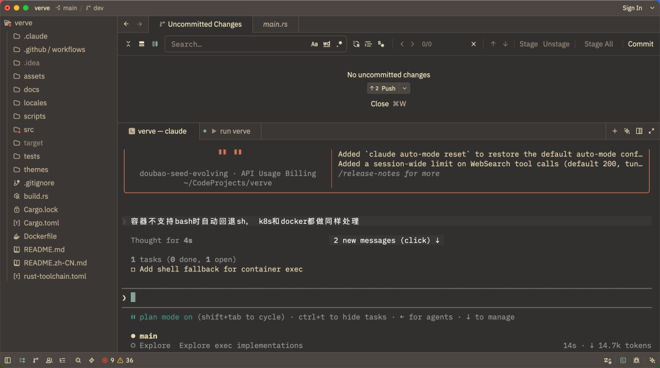This screenshot has height=368, width=660.
Task: Toggle regex search mode
Action: (x=339, y=44)
